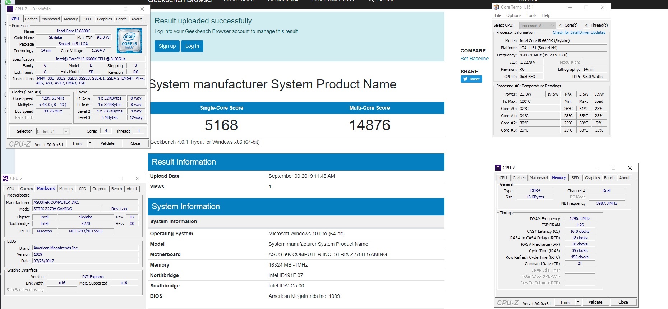Click Core Speed value 4289.51 MHz
This screenshot has height=309, width=668.
coord(53,98)
